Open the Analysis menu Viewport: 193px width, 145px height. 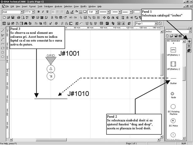coord(58,6)
